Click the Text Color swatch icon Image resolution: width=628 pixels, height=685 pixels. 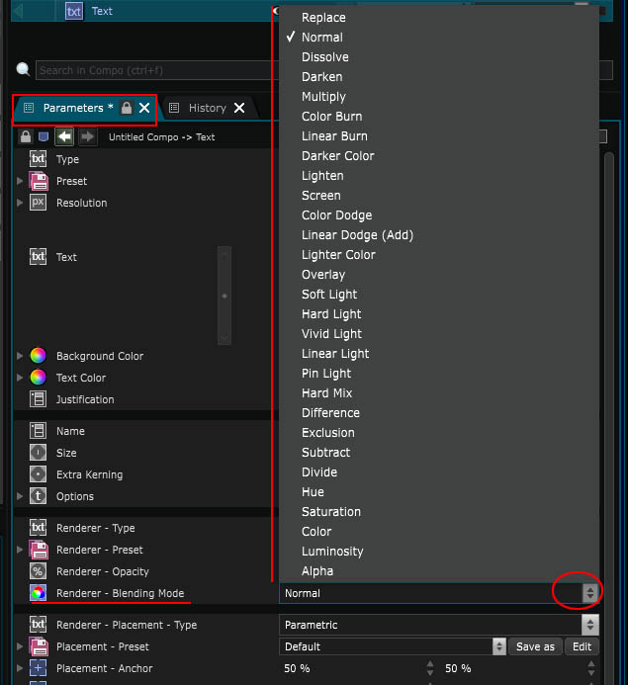coord(39,378)
